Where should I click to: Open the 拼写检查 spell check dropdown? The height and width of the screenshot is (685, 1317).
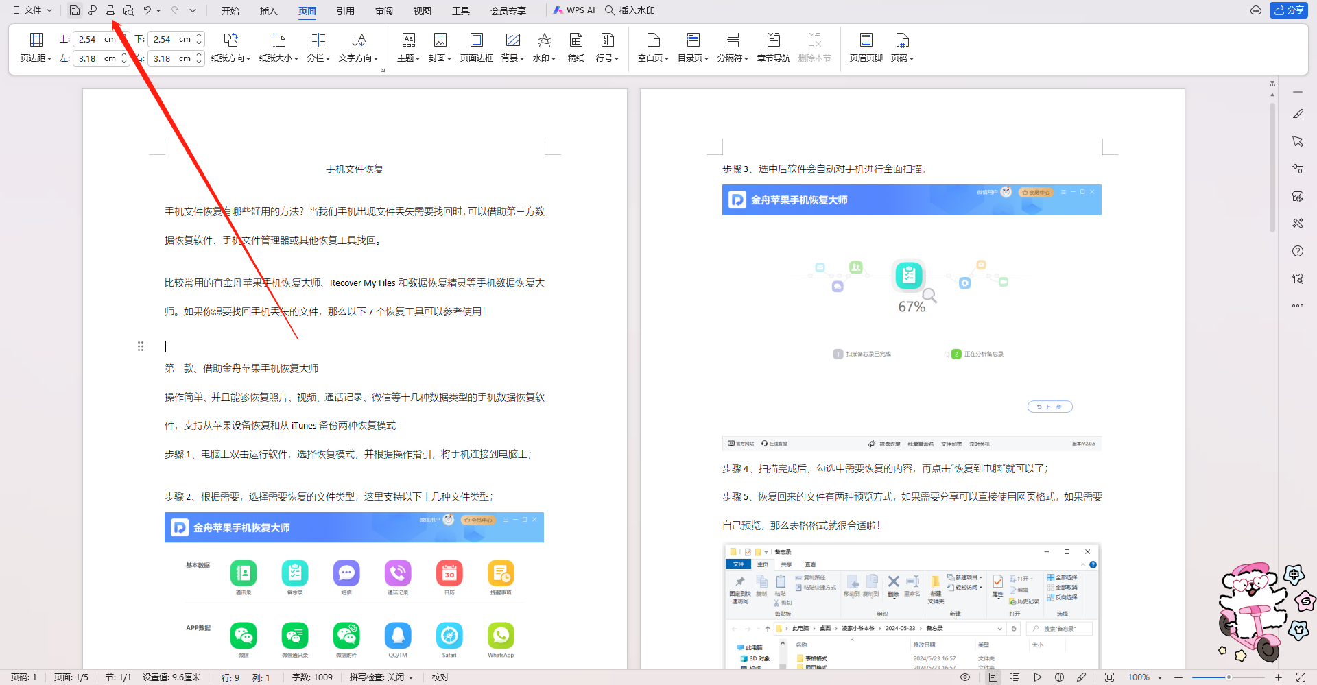pyautogui.click(x=381, y=677)
